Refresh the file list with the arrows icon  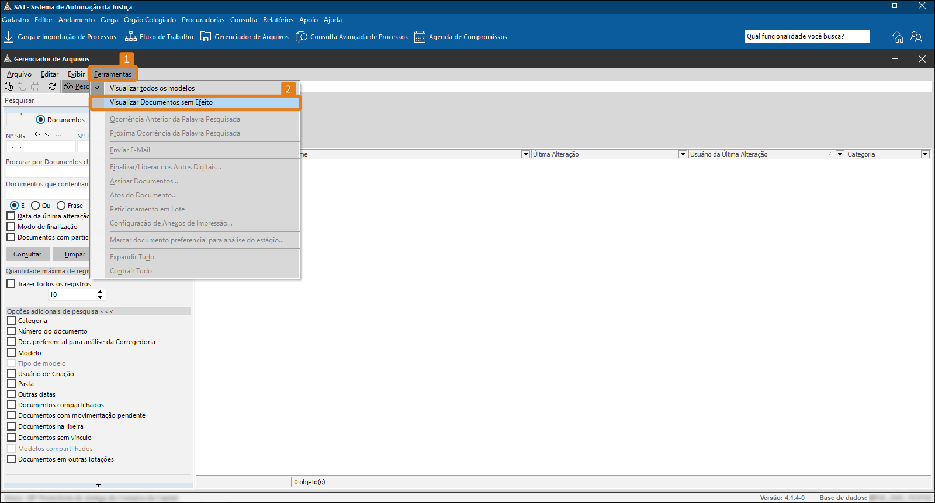click(52, 86)
